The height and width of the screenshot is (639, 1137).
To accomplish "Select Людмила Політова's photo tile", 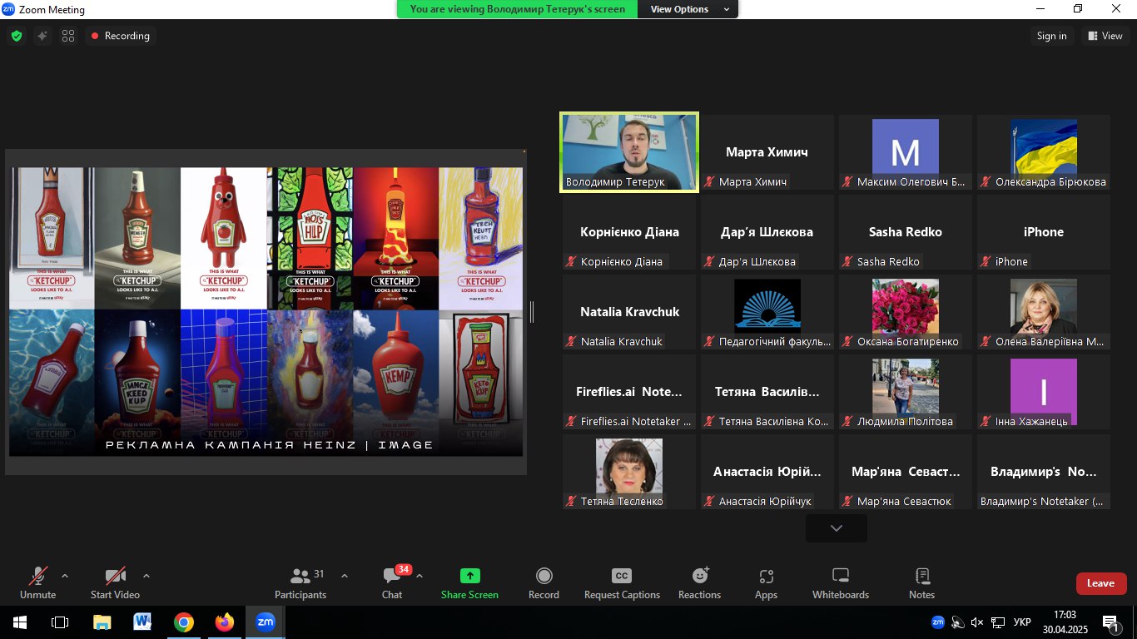I will point(906,392).
